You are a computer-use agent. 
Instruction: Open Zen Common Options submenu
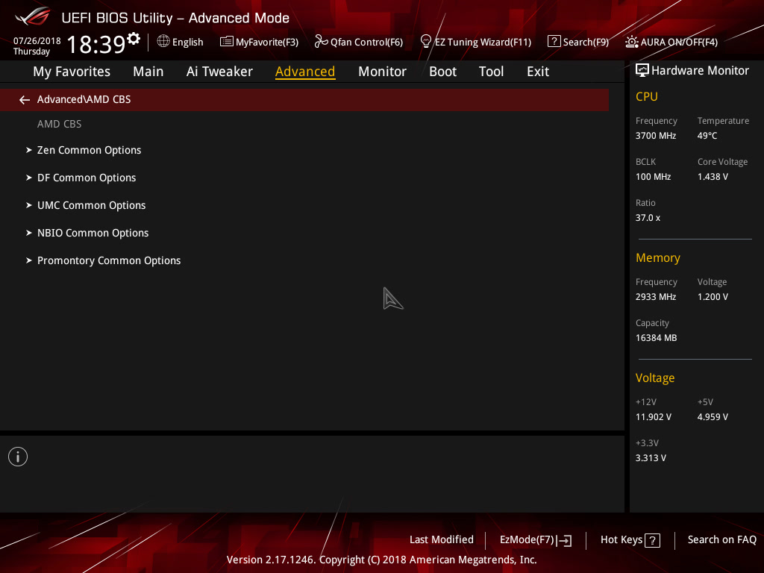[90, 150]
